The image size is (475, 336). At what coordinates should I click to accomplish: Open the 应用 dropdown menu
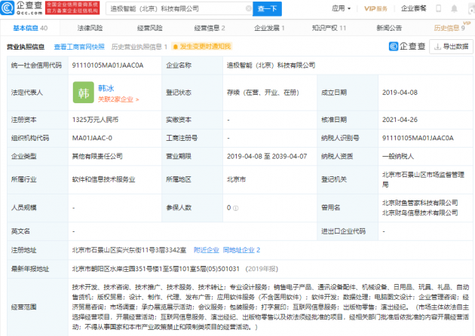(x=341, y=8)
